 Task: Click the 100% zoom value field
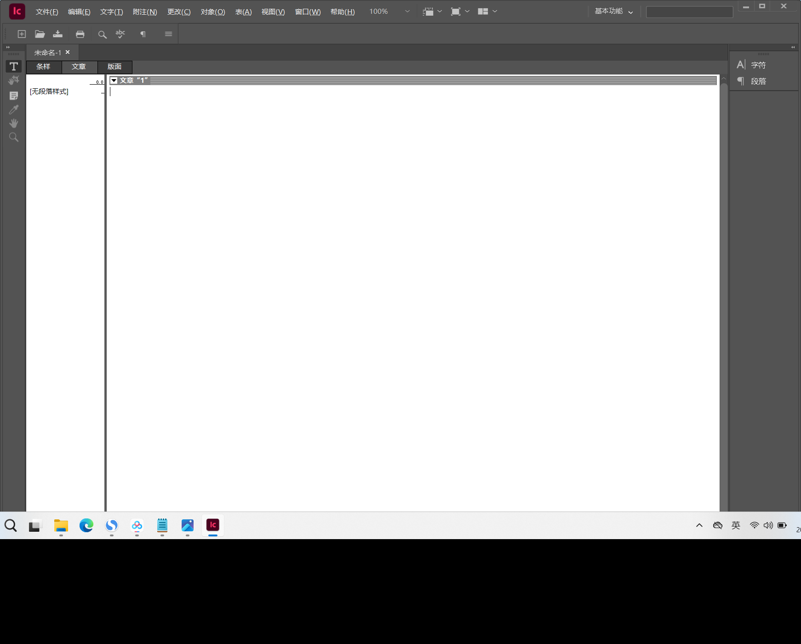(378, 11)
